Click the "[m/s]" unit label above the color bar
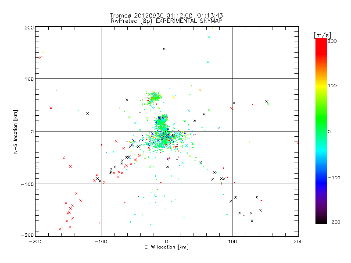The height and width of the screenshot is (263, 351). point(322,35)
